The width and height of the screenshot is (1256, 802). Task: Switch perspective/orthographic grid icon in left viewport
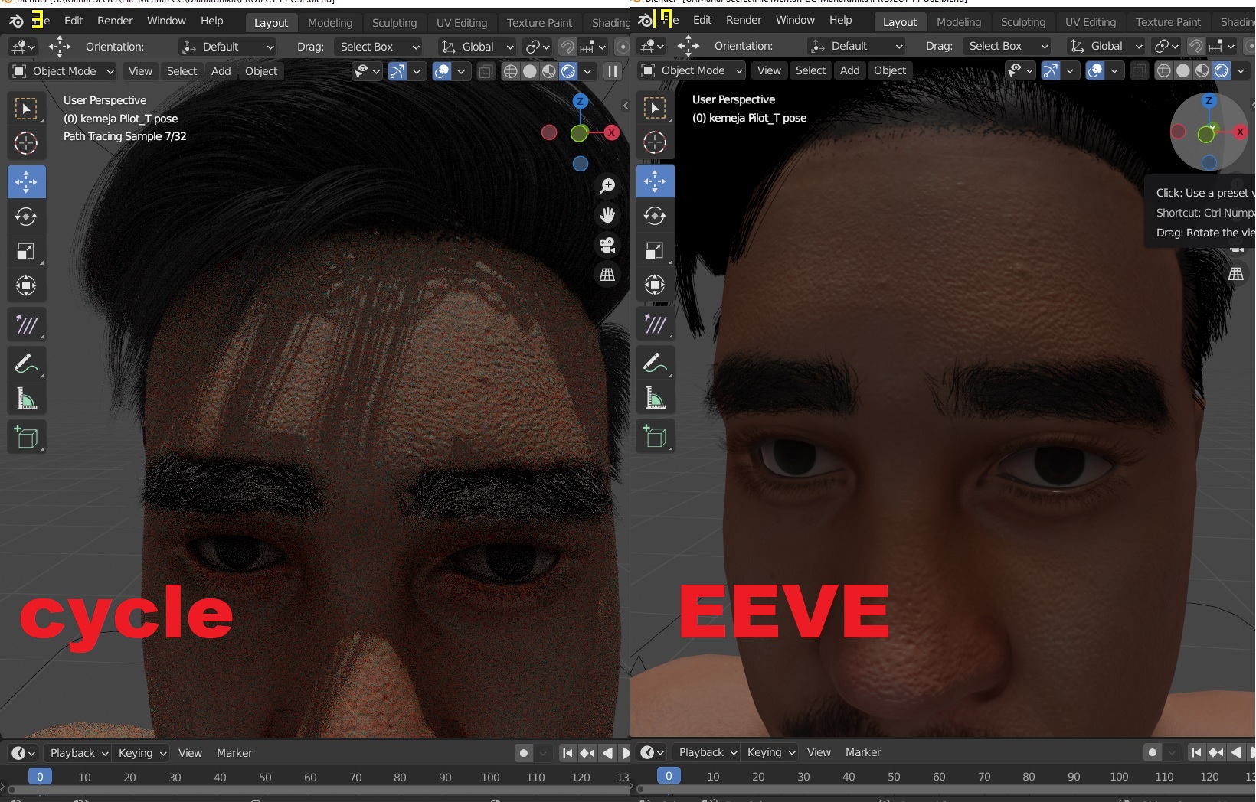point(607,275)
